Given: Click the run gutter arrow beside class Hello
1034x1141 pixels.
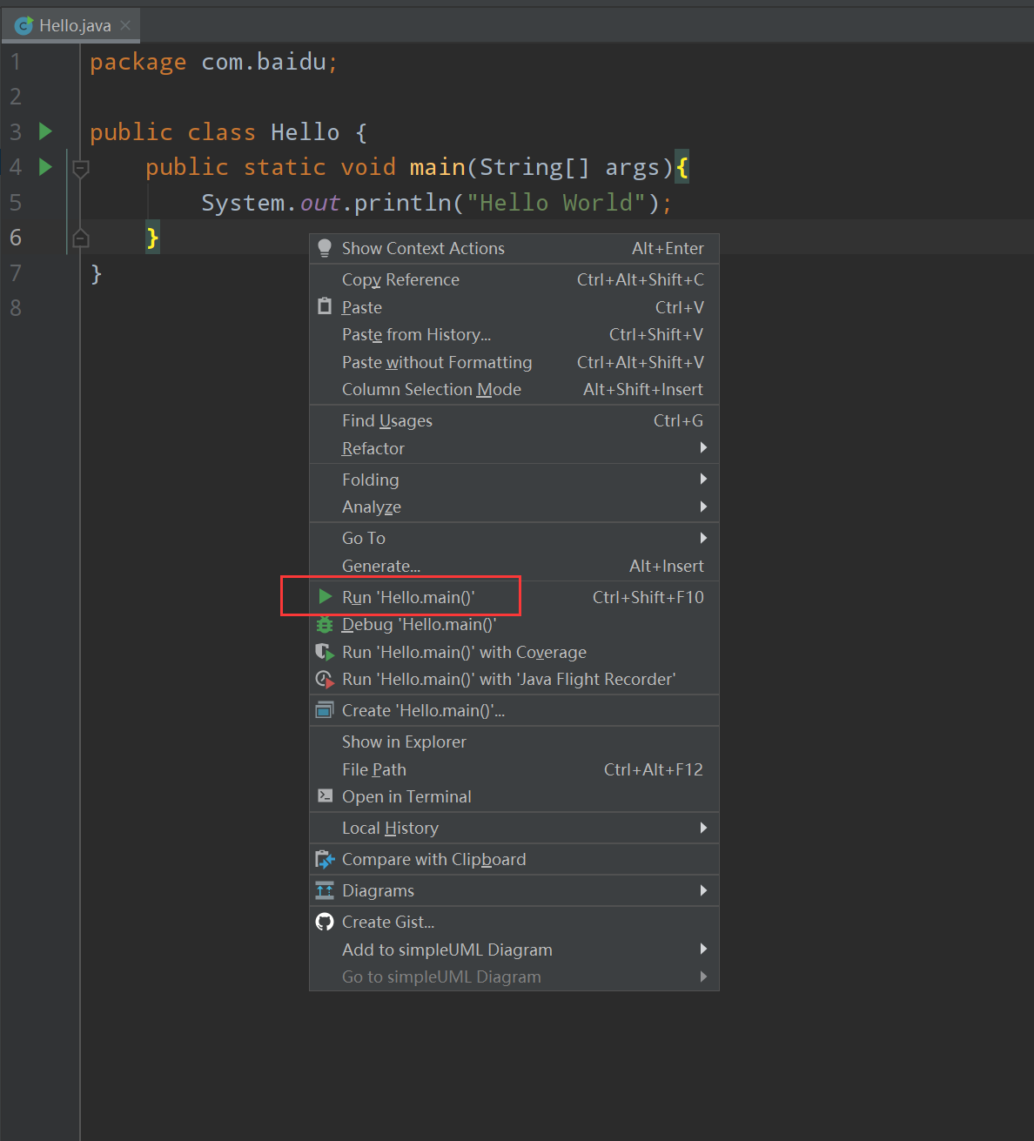Looking at the screenshot, I should point(46,131).
